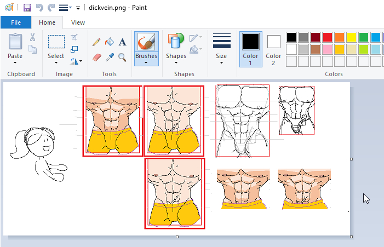Screen dimensions: 384x247
Task: Activate the Color picker eyedropper tool
Action: (109, 57)
